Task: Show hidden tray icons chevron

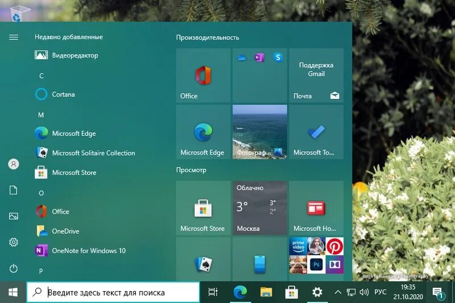Action: (338, 292)
